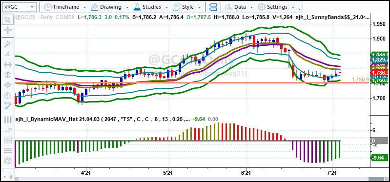Open the Timeframe dropdown arrow
The image size is (390, 182).
(84, 7)
